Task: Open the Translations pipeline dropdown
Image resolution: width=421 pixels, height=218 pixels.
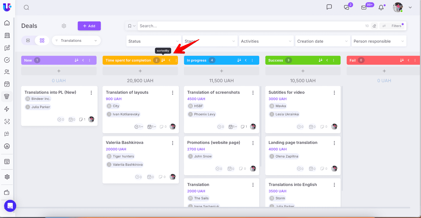Action: (76, 41)
